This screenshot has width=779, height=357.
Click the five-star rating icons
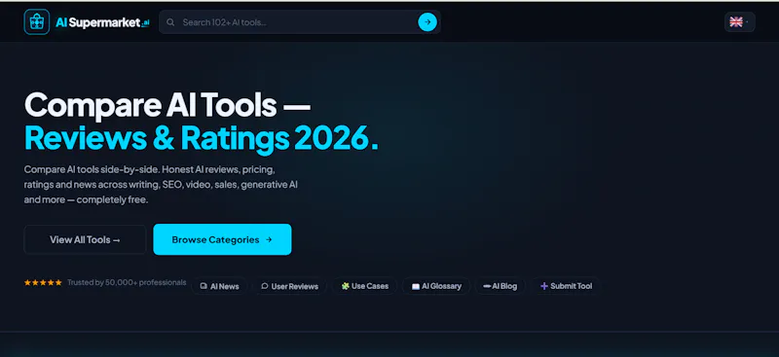pyautogui.click(x=43, y=282)
